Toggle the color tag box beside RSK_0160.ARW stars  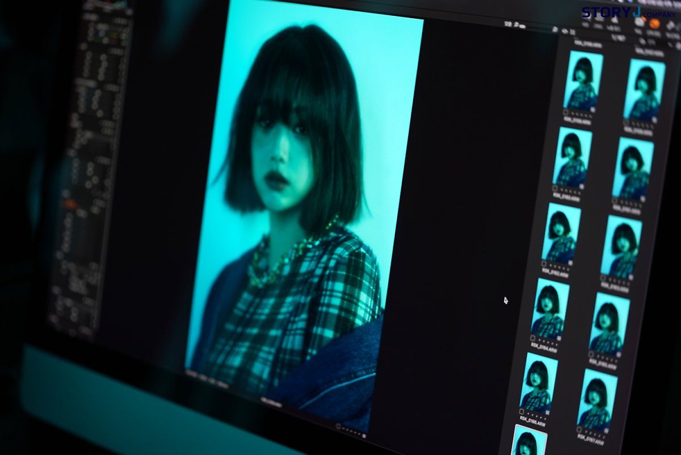pos(555,188)
